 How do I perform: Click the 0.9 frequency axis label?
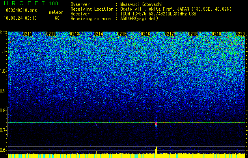(x=4, y=91)
